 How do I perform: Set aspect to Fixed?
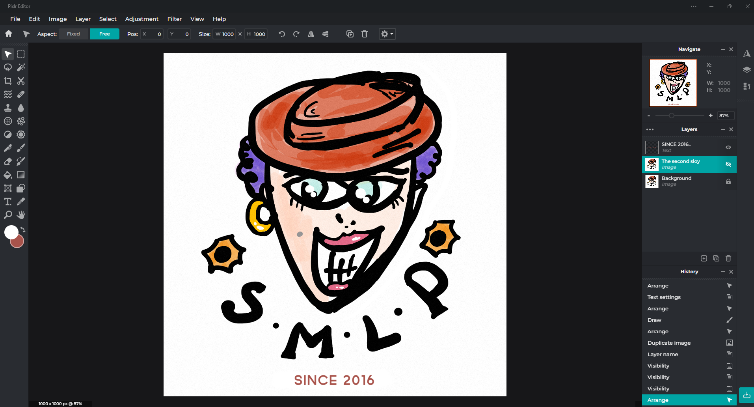[73, 34]
